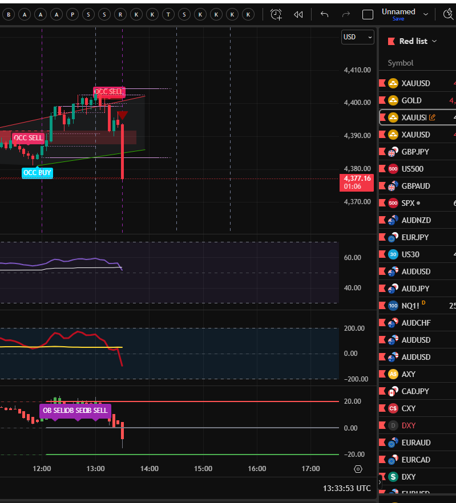Click the 'T' indicator circle in toolbar
This screenshot has height=503, width=456.
coord(168,14)
